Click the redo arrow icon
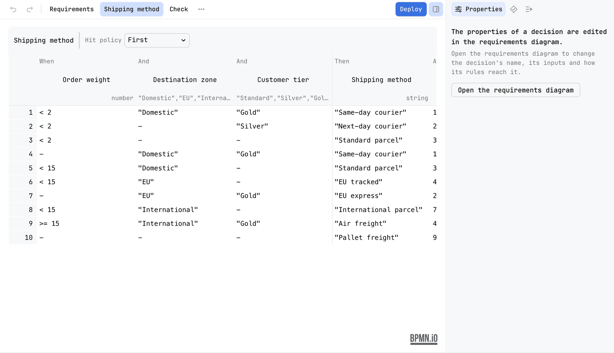This screenshot has height=353, width=614. pos(30,9)
